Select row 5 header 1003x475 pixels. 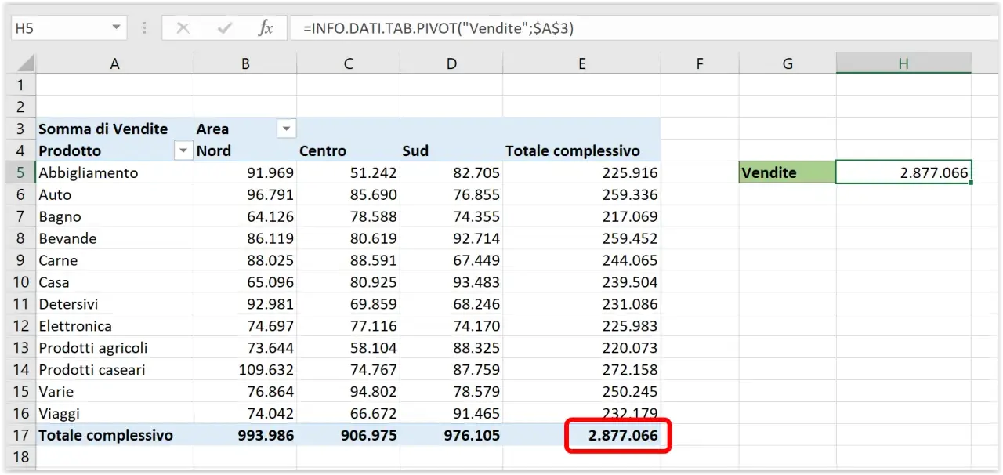(x=21, y=172)
